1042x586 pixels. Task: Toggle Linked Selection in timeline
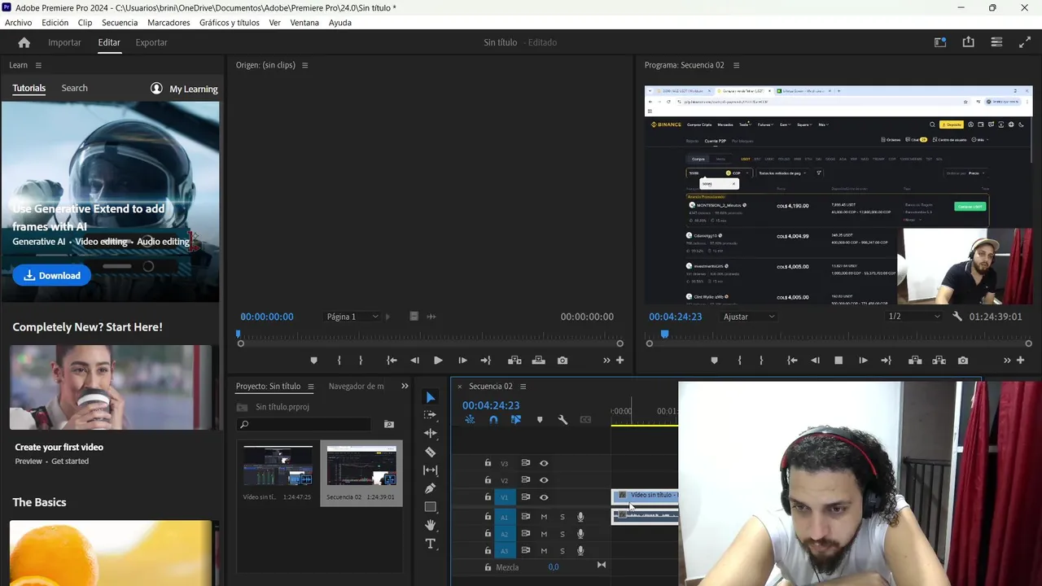(x=516, y=420)
